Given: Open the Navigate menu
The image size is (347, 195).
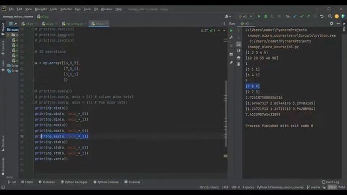Looking at the screenshot, I should tap(41, 9).
